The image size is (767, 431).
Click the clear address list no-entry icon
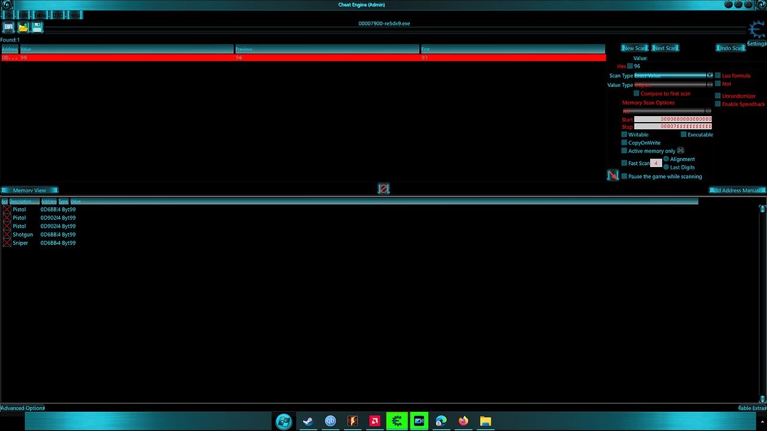tap(383, 189)
